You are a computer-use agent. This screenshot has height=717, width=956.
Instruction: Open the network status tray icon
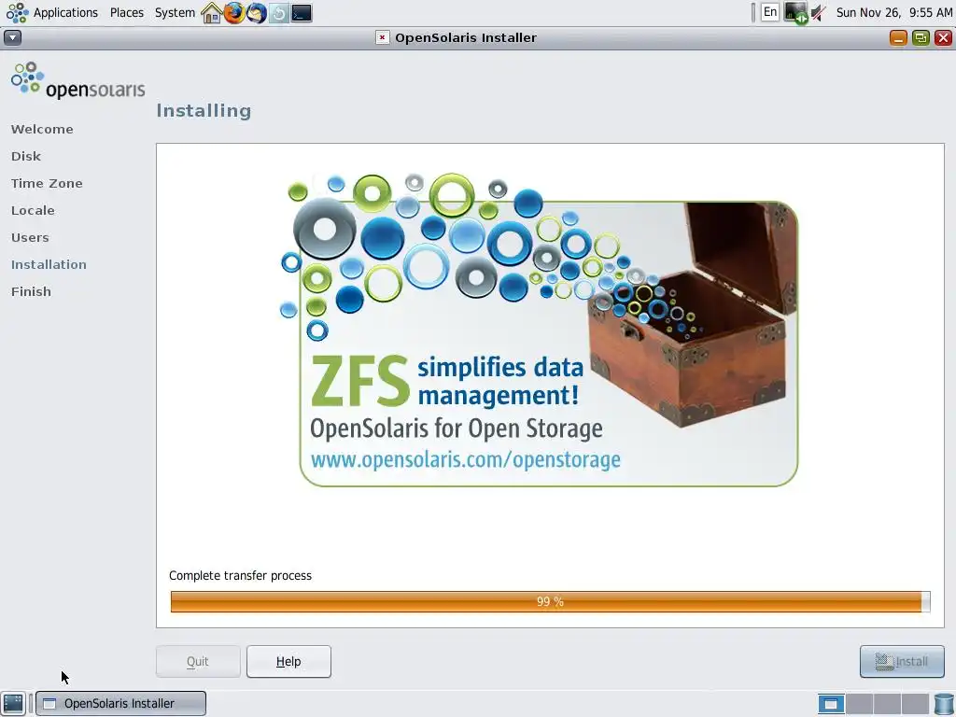795,13
